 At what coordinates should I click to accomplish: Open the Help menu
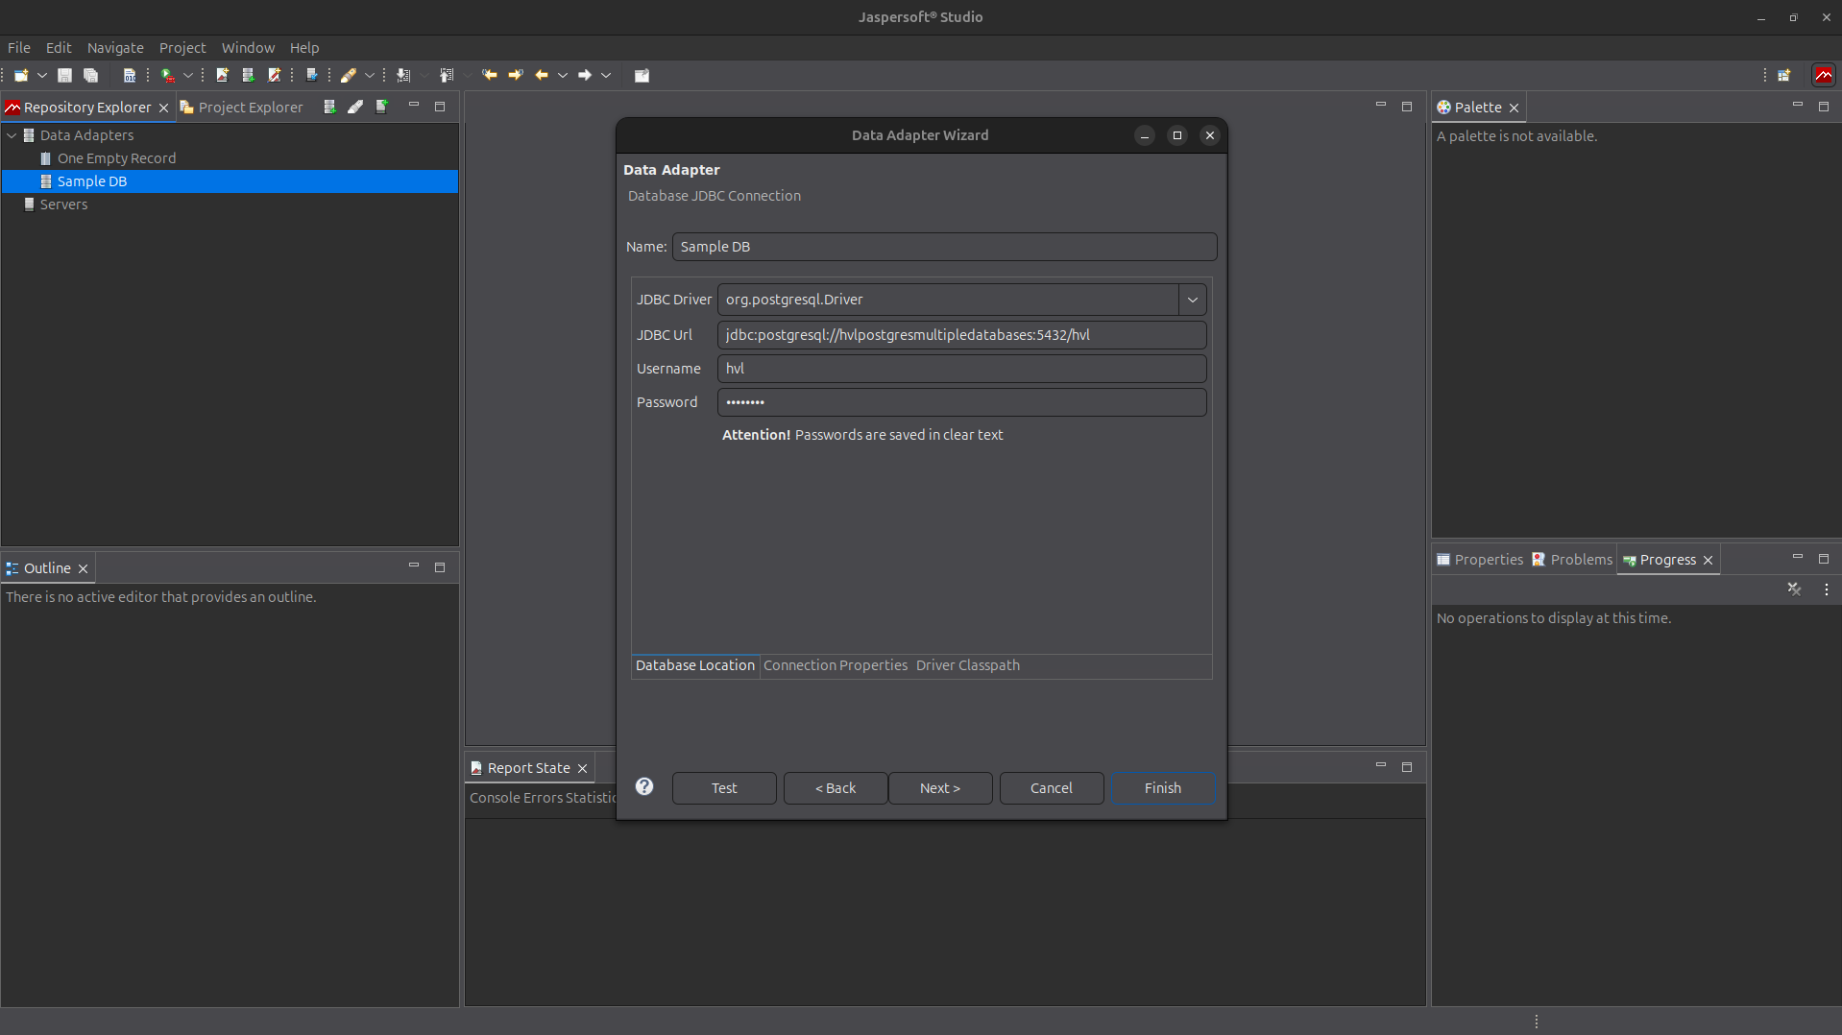pos(304,48)
